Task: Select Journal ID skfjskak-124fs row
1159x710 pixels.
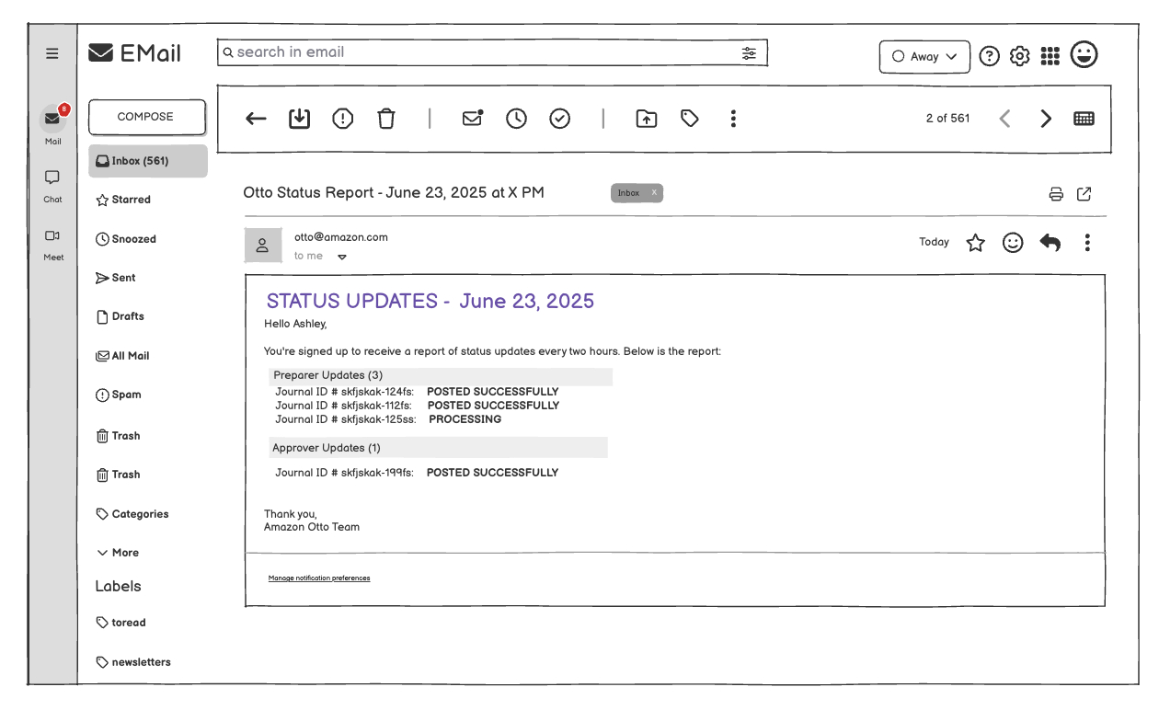Action: point(417,392)
